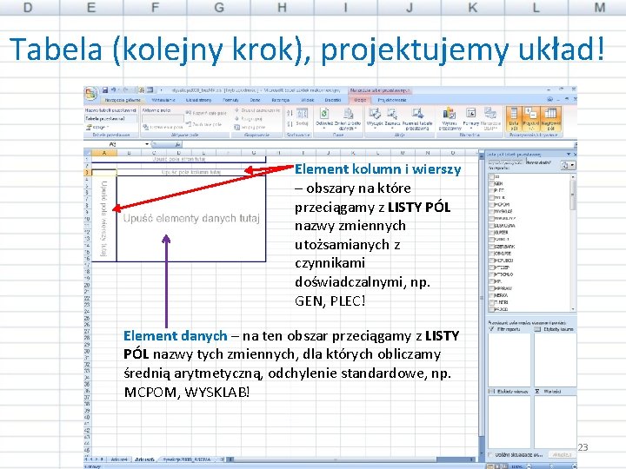Open the field list pane options arrow

point(568,154)
